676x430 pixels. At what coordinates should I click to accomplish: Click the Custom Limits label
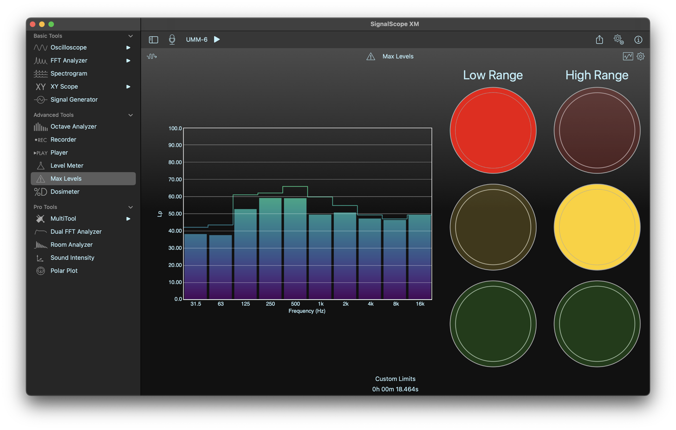point(395,379)
